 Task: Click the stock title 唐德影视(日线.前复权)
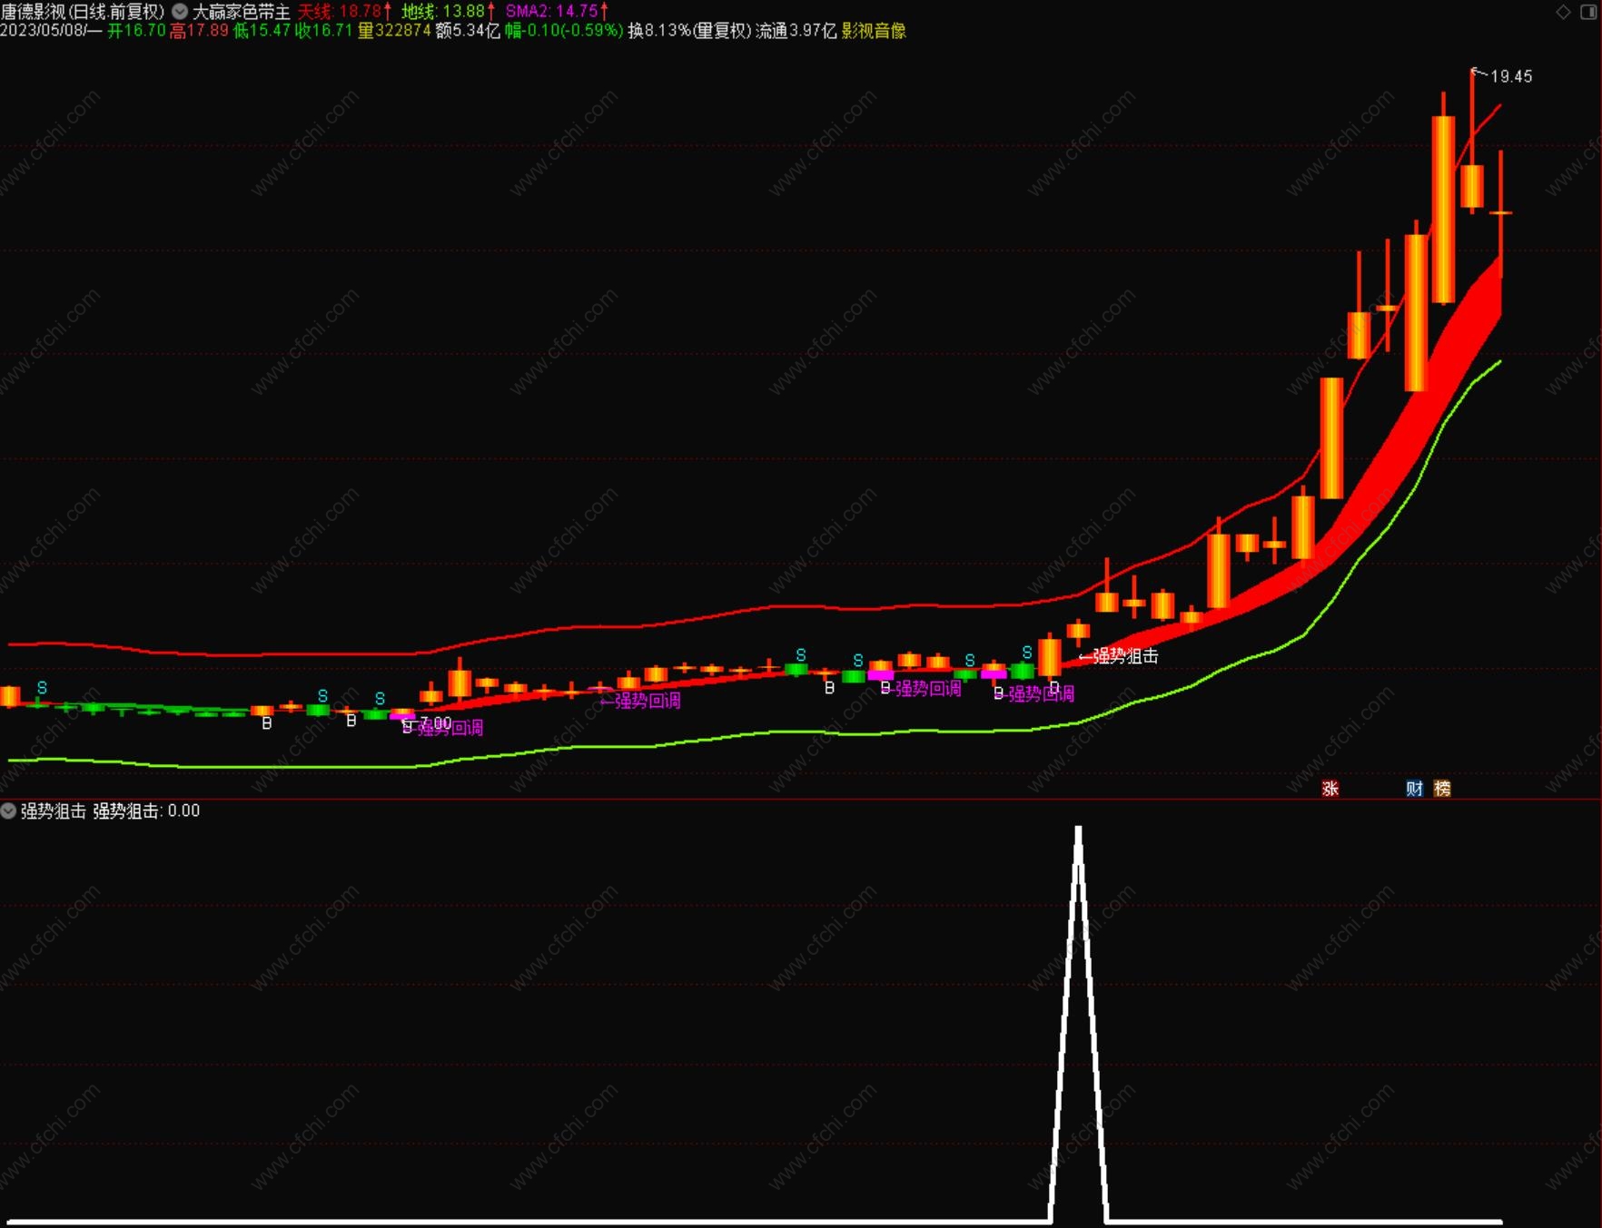[83, 12]
